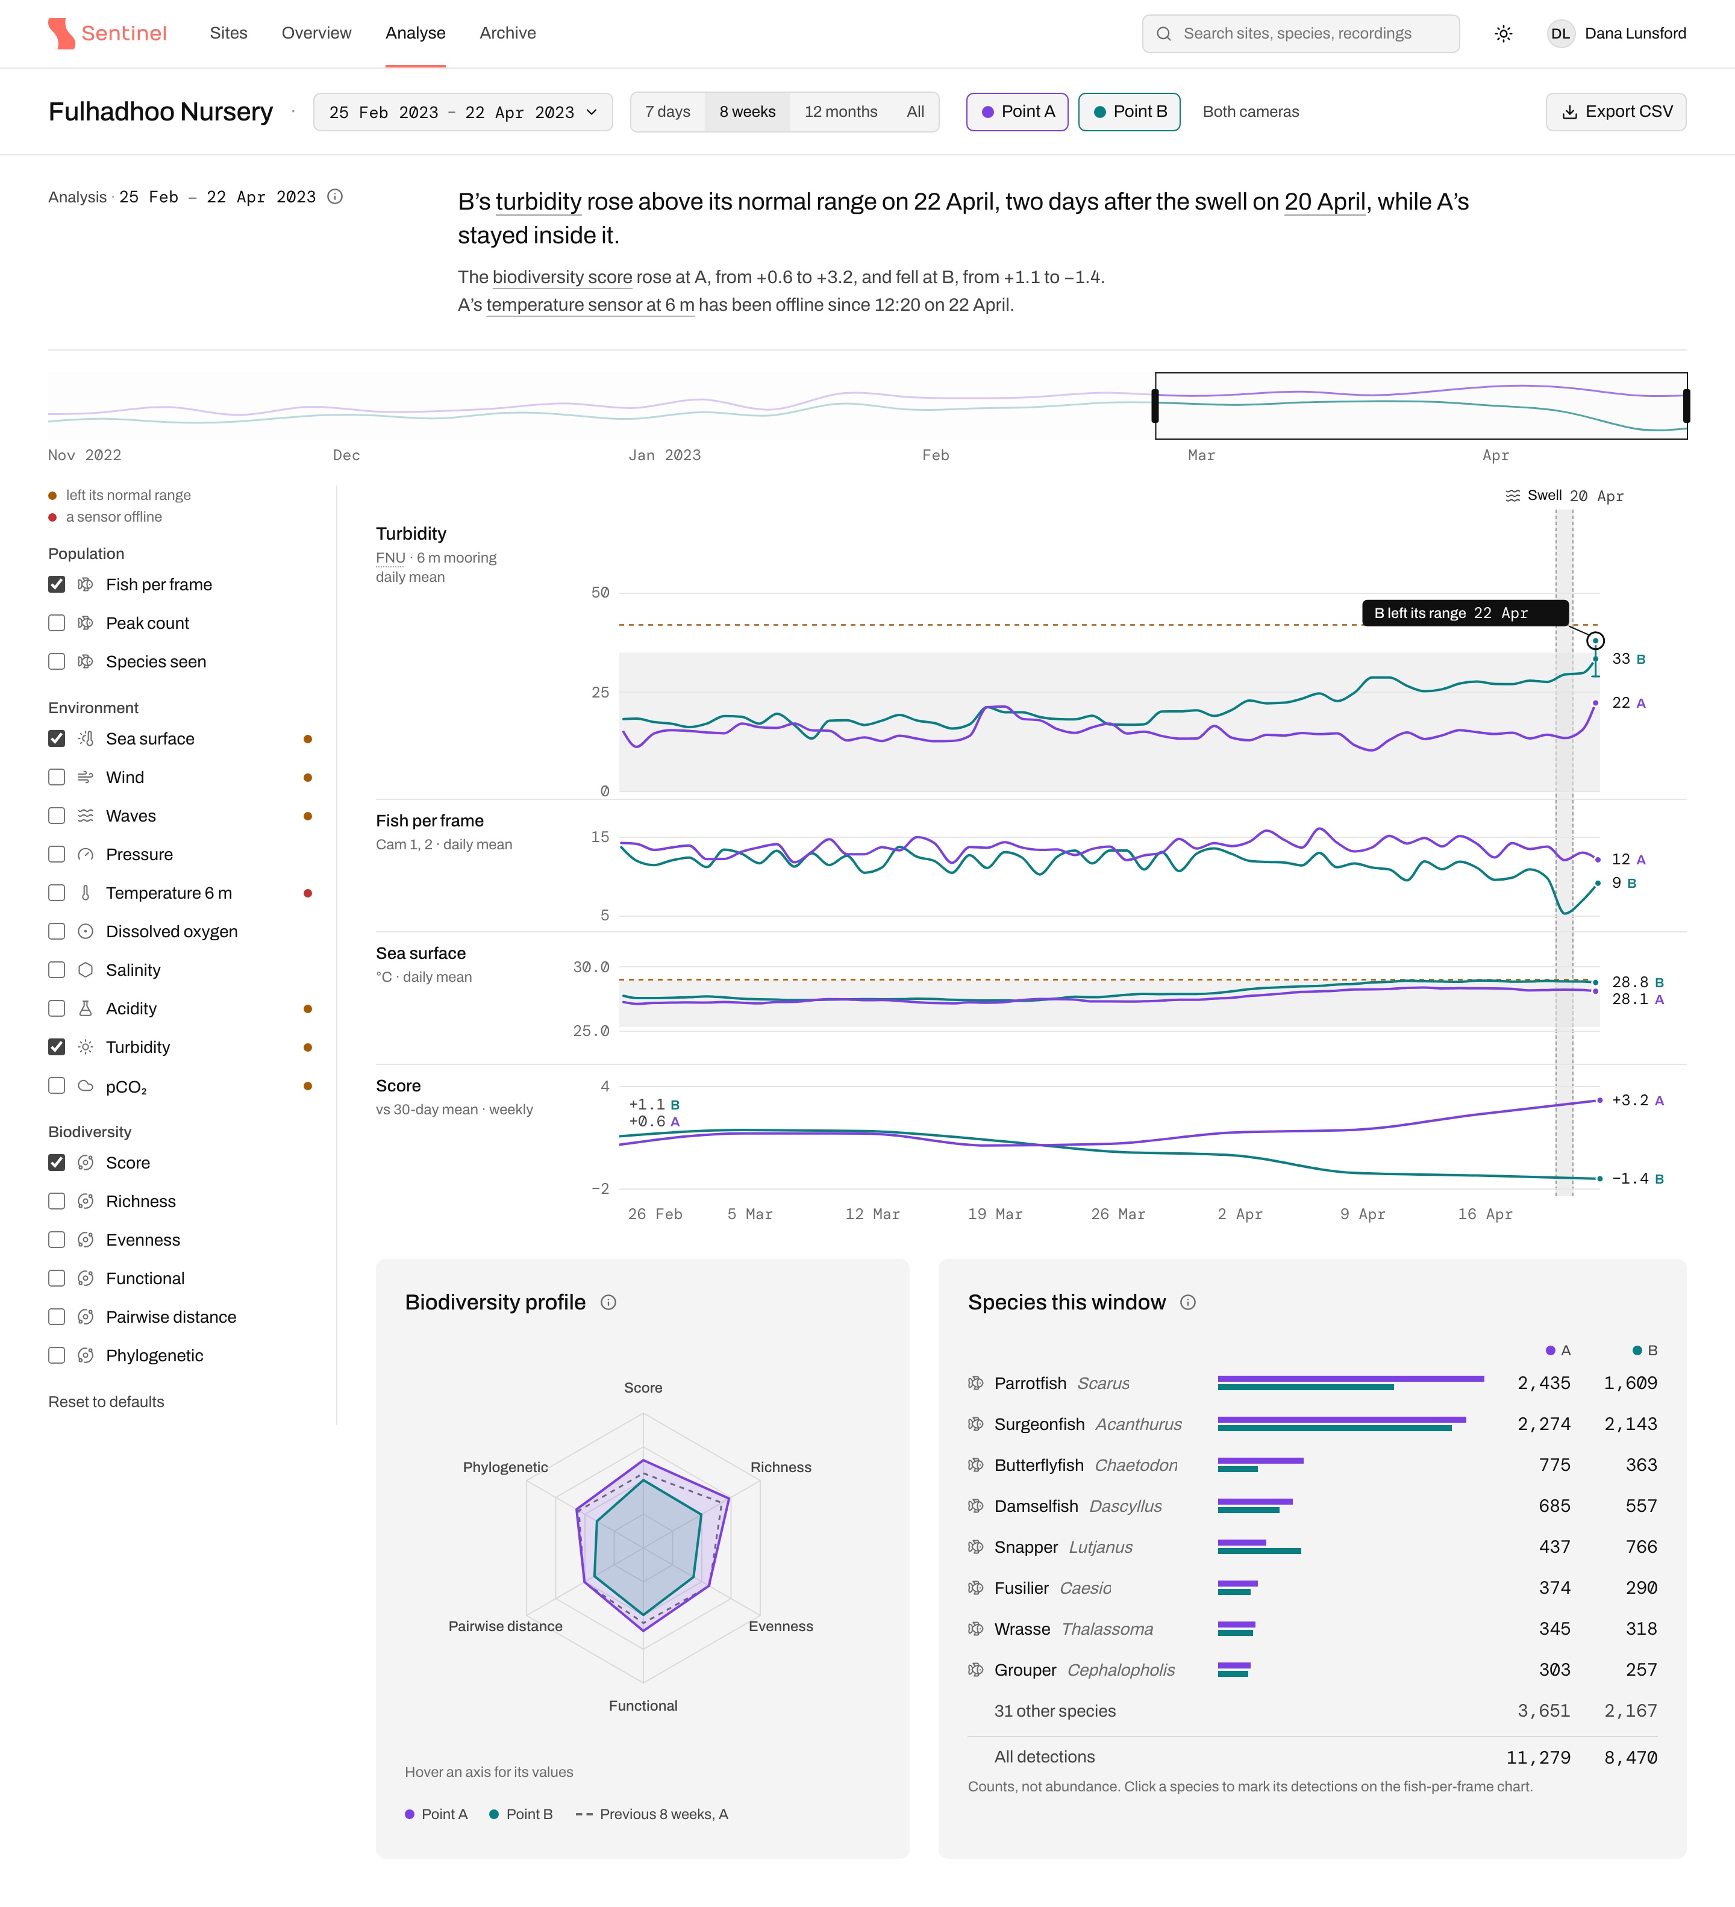Click the fish icon next to Snapper
Image resolution: width=1735 pixels, height=1907 pixels.
[x=975, y=1547]
